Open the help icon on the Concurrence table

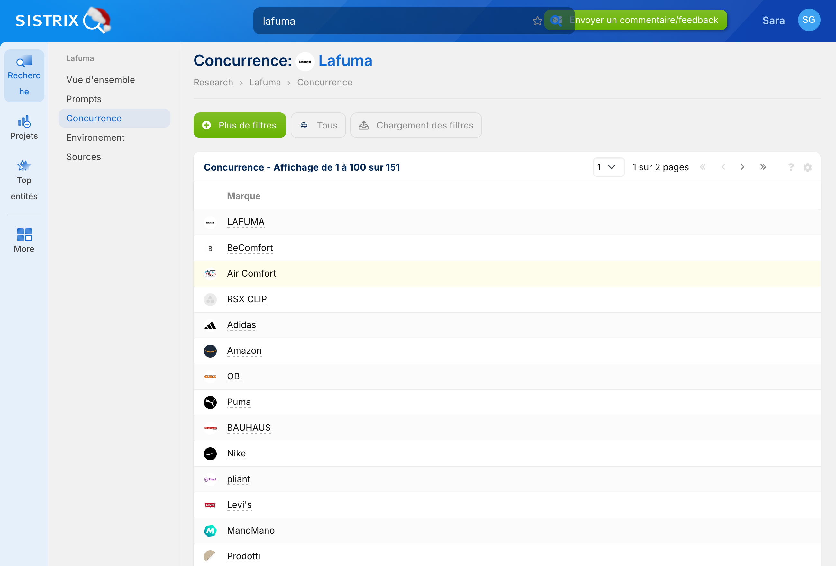tap(791, 167)
